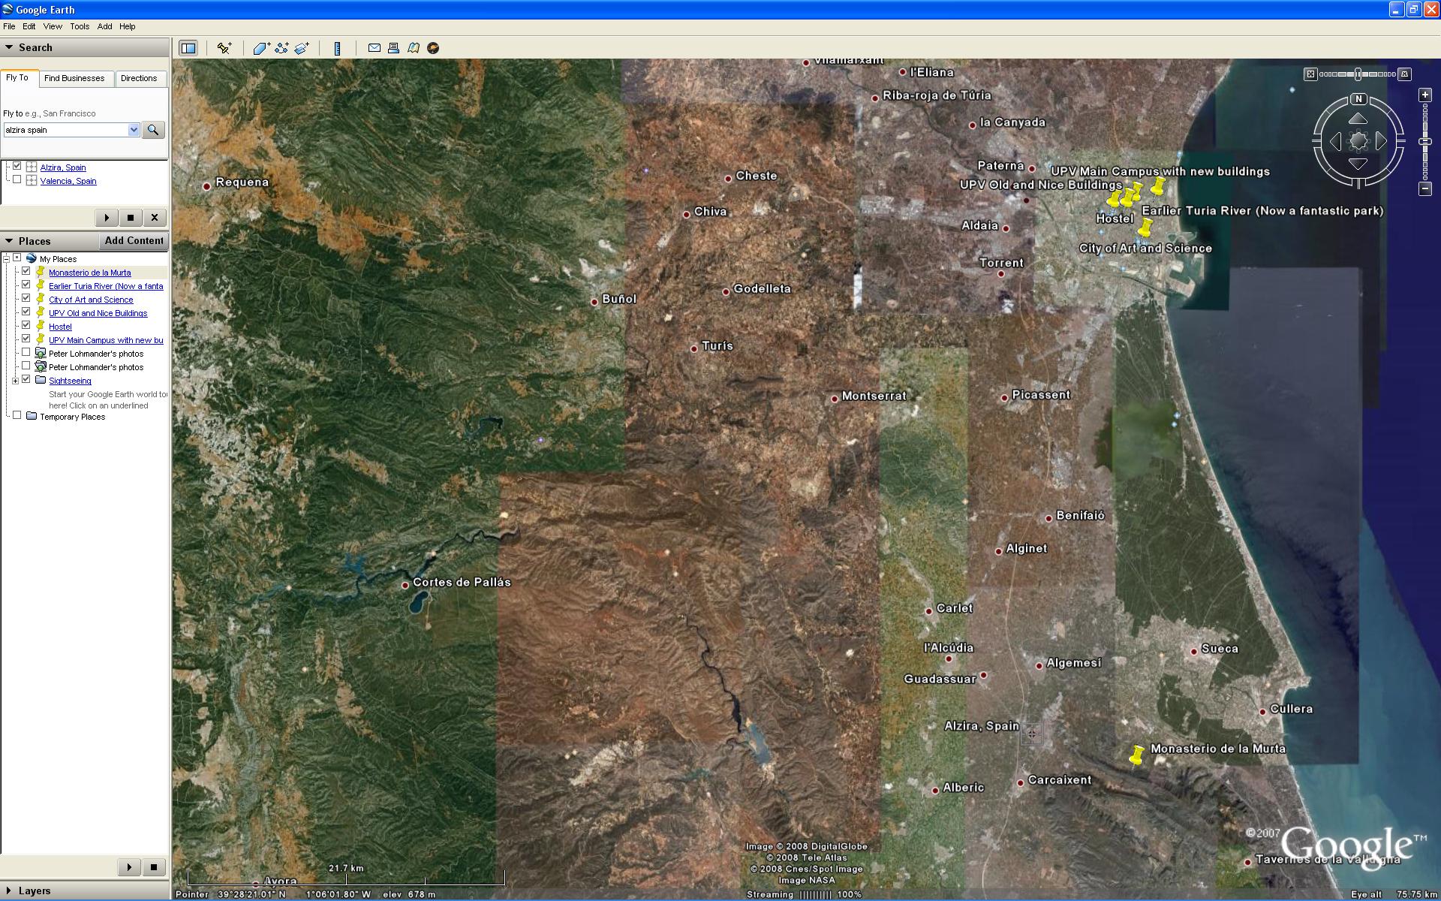Open Alzira, Spain search result link
This screenshot has width=1441, height=901.
coord(63,167)
